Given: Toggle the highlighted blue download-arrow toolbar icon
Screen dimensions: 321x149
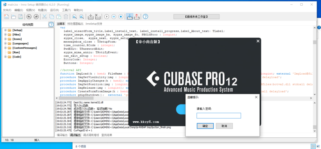Looking at the screenshot, I should pos(129,16).
